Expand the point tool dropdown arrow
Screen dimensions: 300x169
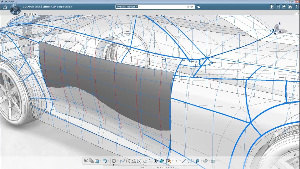click(x=180, y=161)
